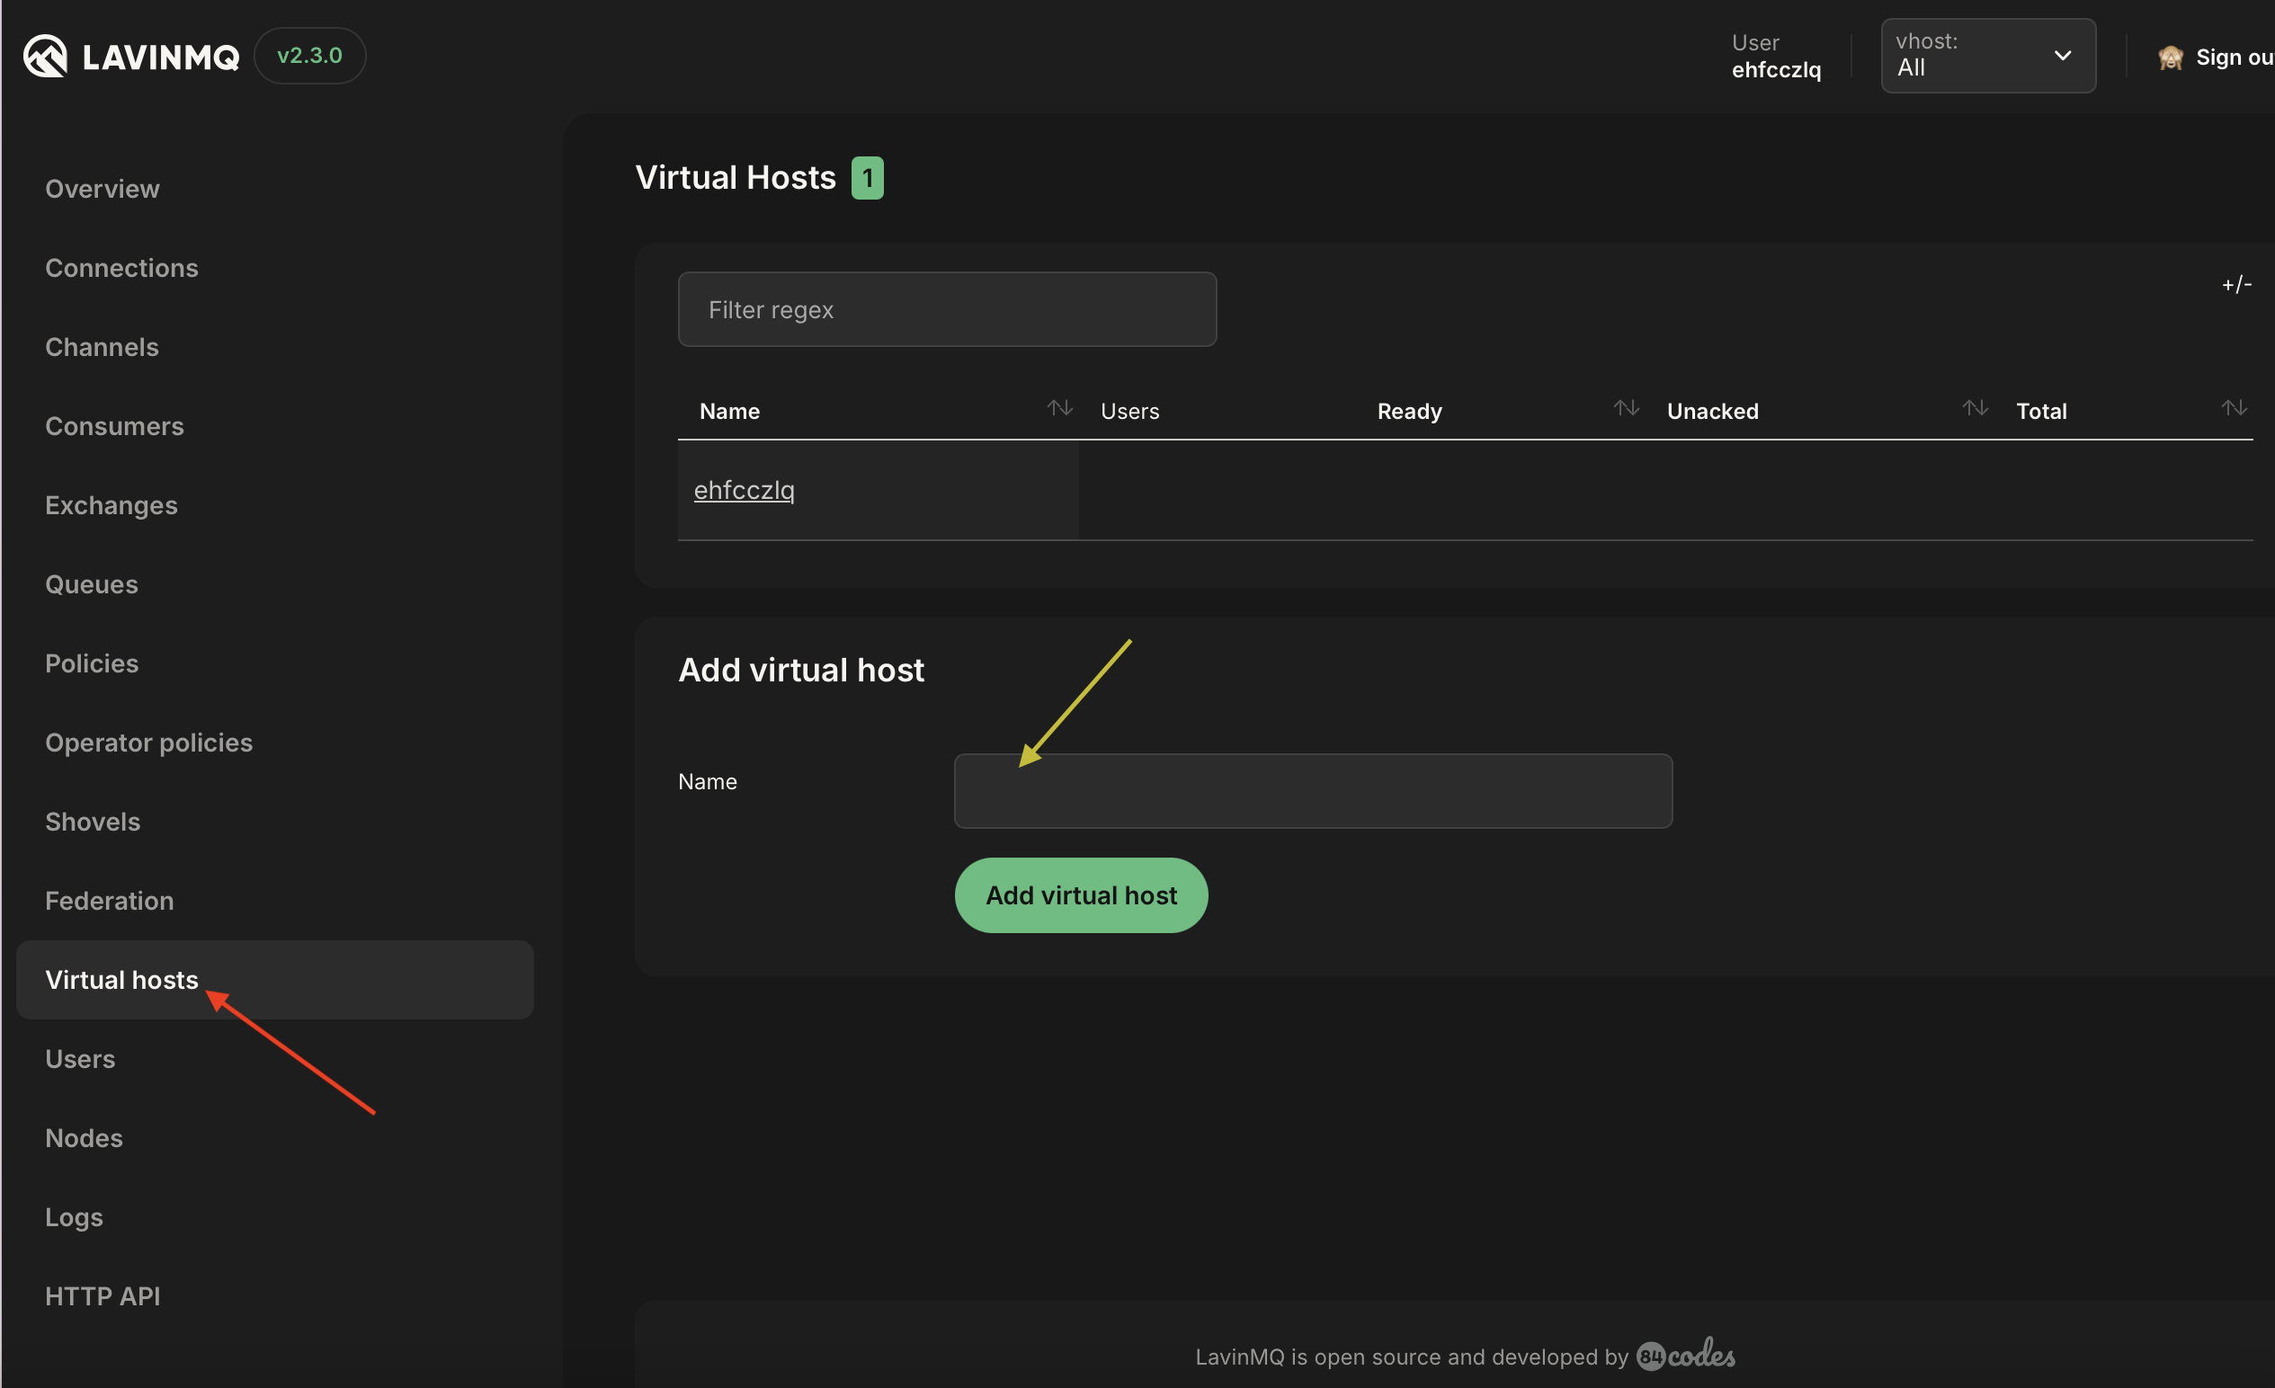The image size is (2275, 1388).
Task: Go to Connections in sidebar
Action: [x=122, y=268]
